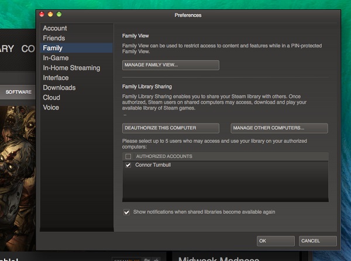Select the Family section in sidebar
This screenshot has width=351, height=261.
(x=76, y=48)
